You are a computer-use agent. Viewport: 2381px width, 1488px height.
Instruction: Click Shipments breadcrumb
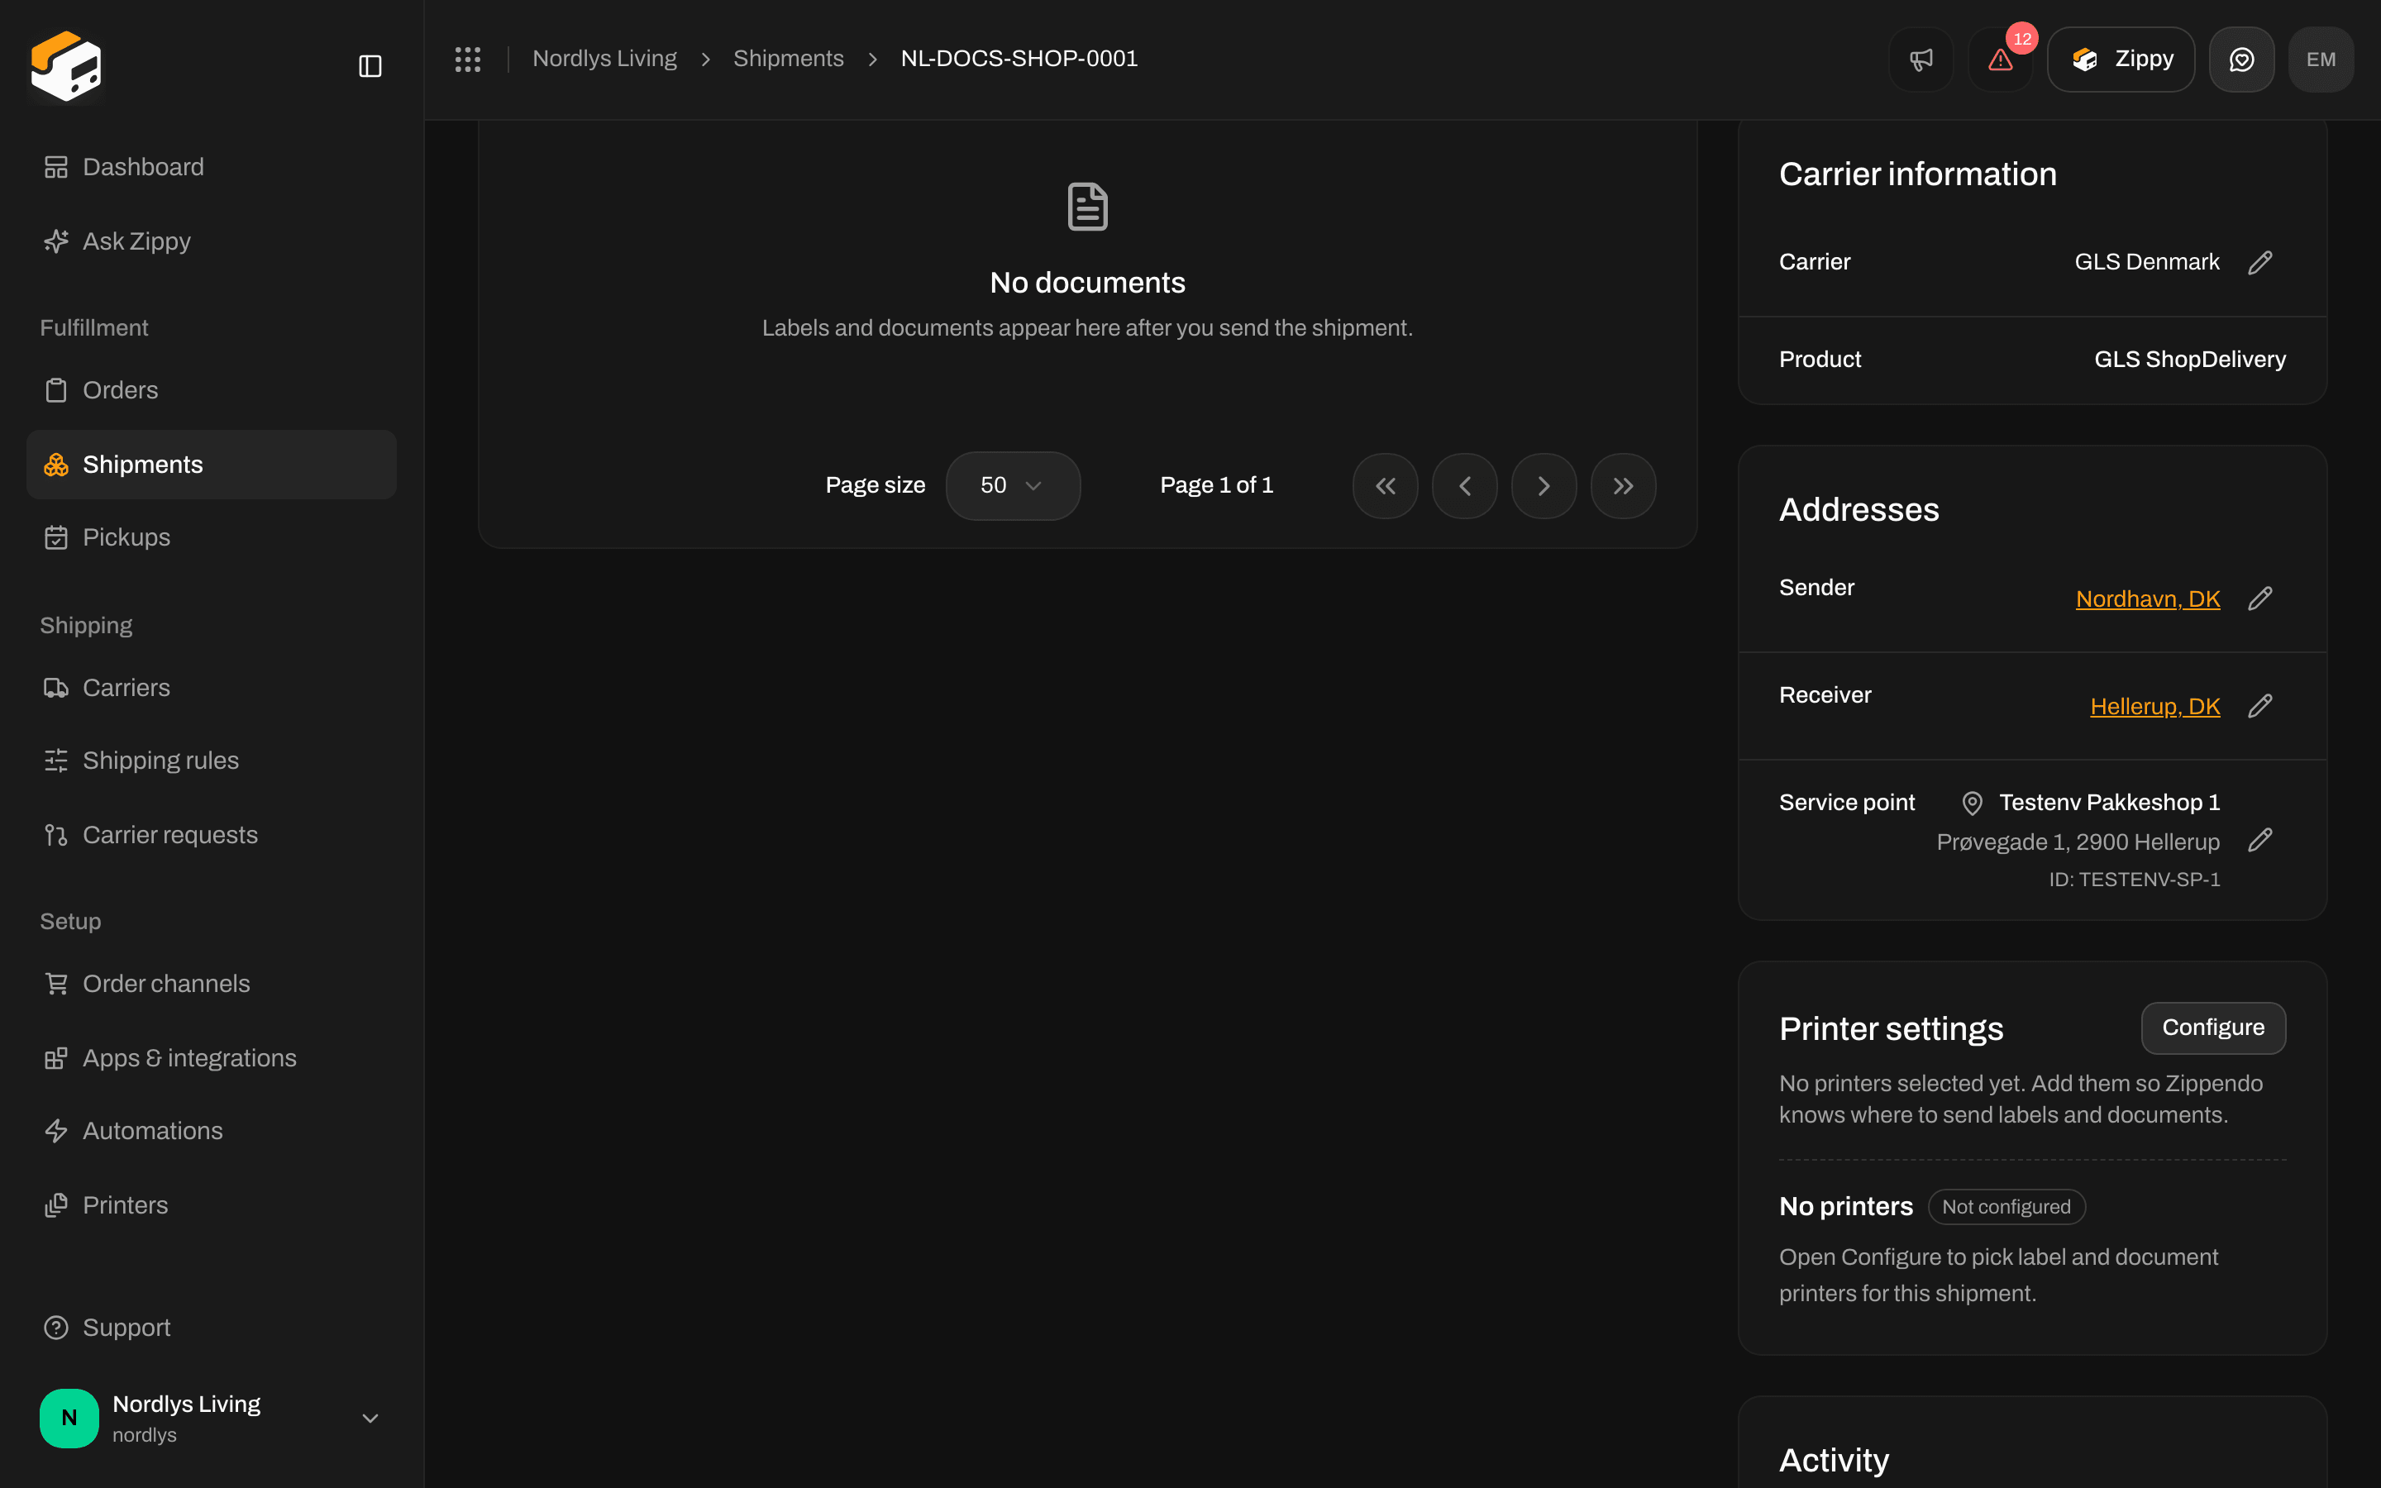point(788,59)
